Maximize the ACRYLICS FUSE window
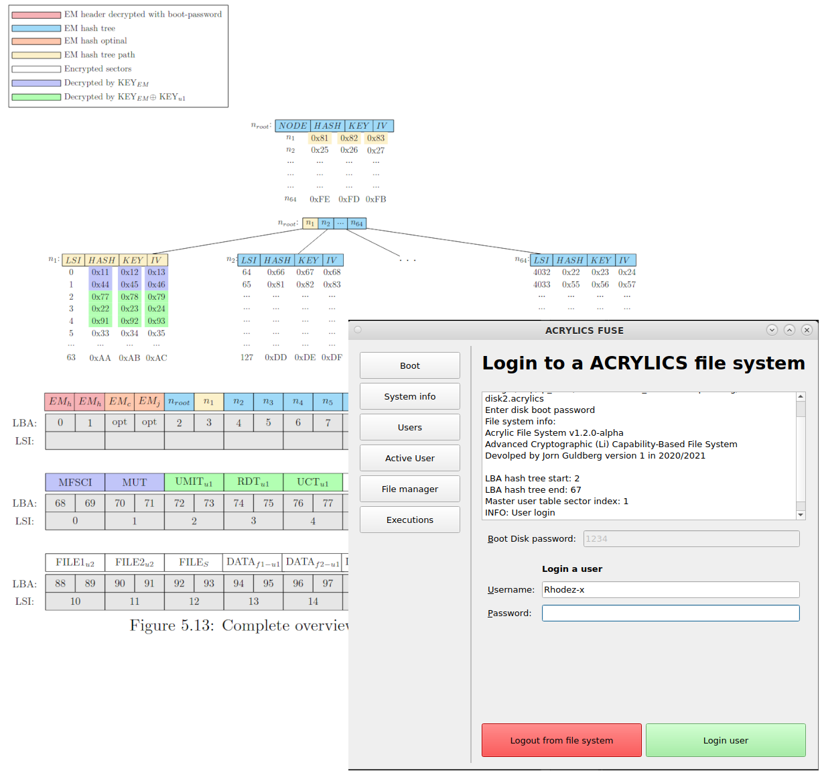Image resolution: width=820 pixels, height=771 pixels. (x=789, y=330)
